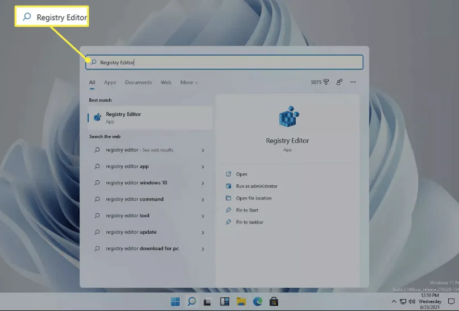This screenshot has height=311, width=459.
Task: Open Microsoft Store from the taskbar
Action: point(274,301)
